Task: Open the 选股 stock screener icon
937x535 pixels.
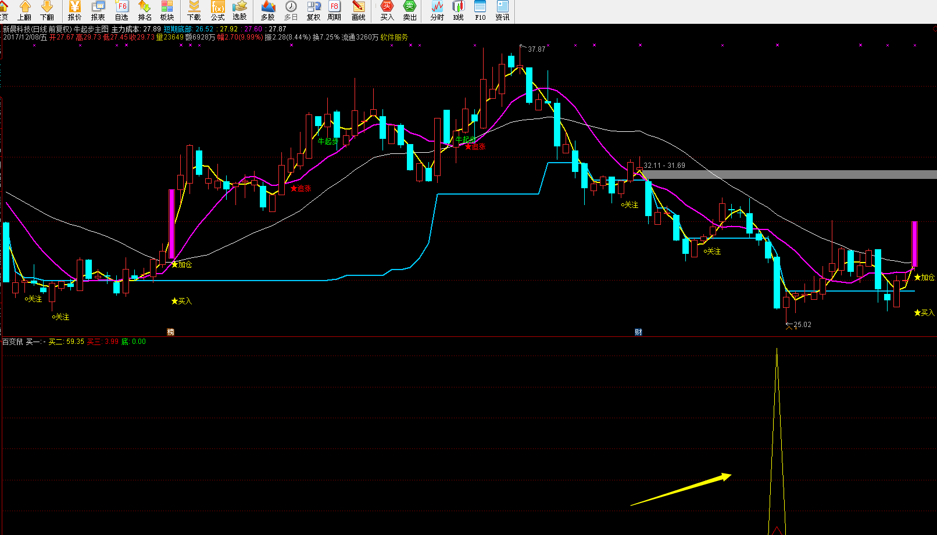Action: 240,11
